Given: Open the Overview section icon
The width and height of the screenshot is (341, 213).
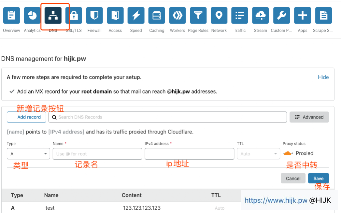Looking at the screenshot, I should pyautogui.click(x=11, y=15).
